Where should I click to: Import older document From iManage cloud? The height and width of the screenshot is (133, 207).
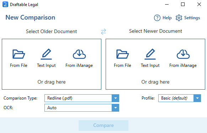coord(79,54)
